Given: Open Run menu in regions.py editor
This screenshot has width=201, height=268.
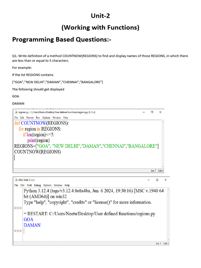Looking at the screenshot, I should [x=38, y=118].
